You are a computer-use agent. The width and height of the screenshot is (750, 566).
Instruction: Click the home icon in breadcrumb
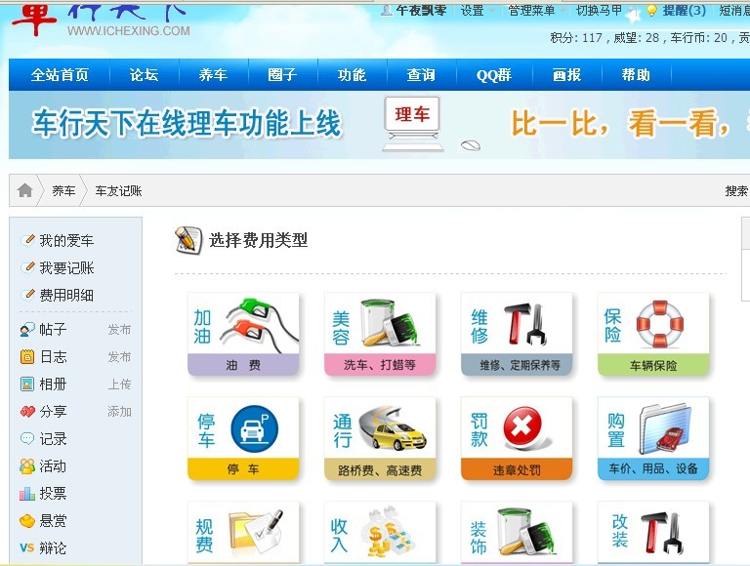pos(24,190)
